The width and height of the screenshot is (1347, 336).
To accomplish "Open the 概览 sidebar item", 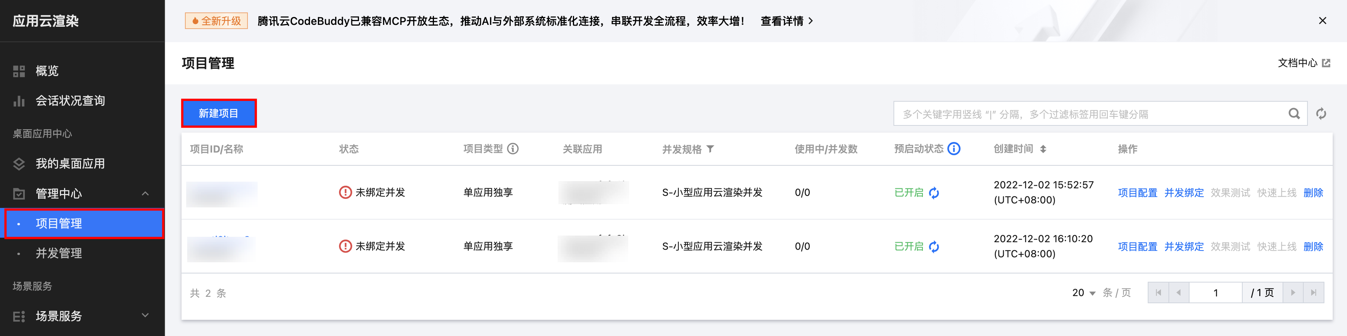I will (47, 71).
